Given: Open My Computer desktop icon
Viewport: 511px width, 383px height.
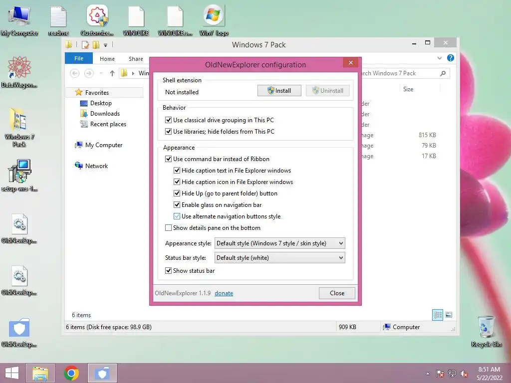Looking at the screenshot, I should (19, 20).
